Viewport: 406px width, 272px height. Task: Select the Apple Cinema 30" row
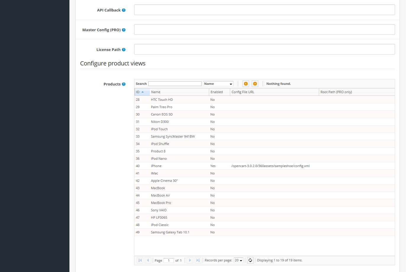264,181
